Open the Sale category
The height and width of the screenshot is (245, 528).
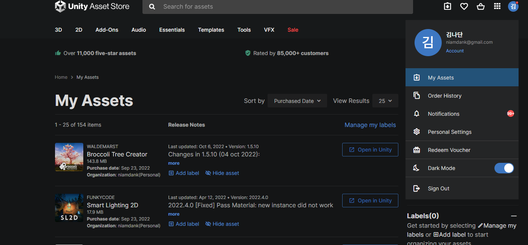(293, 30)
